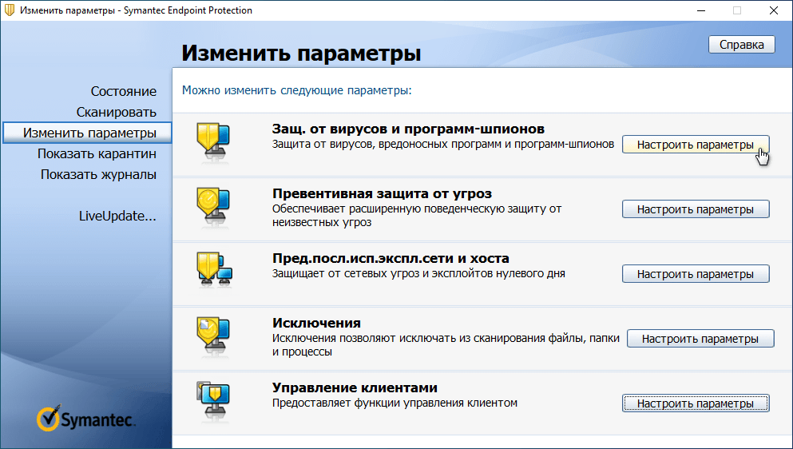
Task: Click the Исключения heading text
Action: pos(316,323)
